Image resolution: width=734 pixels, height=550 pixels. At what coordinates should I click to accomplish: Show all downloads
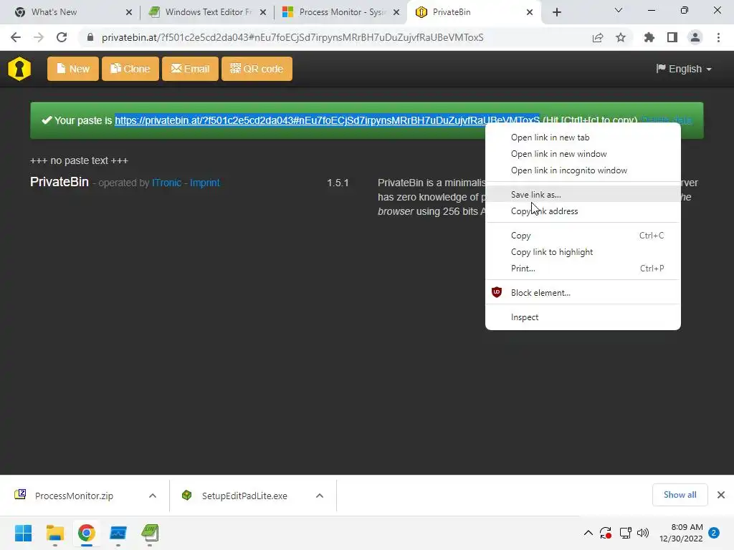click(x=680, y=495)
